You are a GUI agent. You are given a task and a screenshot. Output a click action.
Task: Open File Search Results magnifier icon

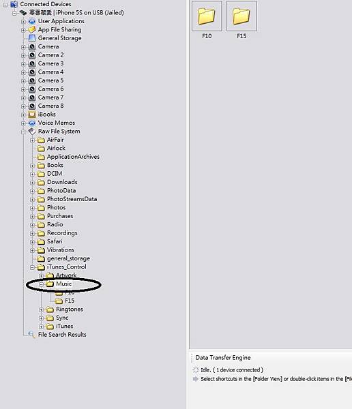[31, 335]
